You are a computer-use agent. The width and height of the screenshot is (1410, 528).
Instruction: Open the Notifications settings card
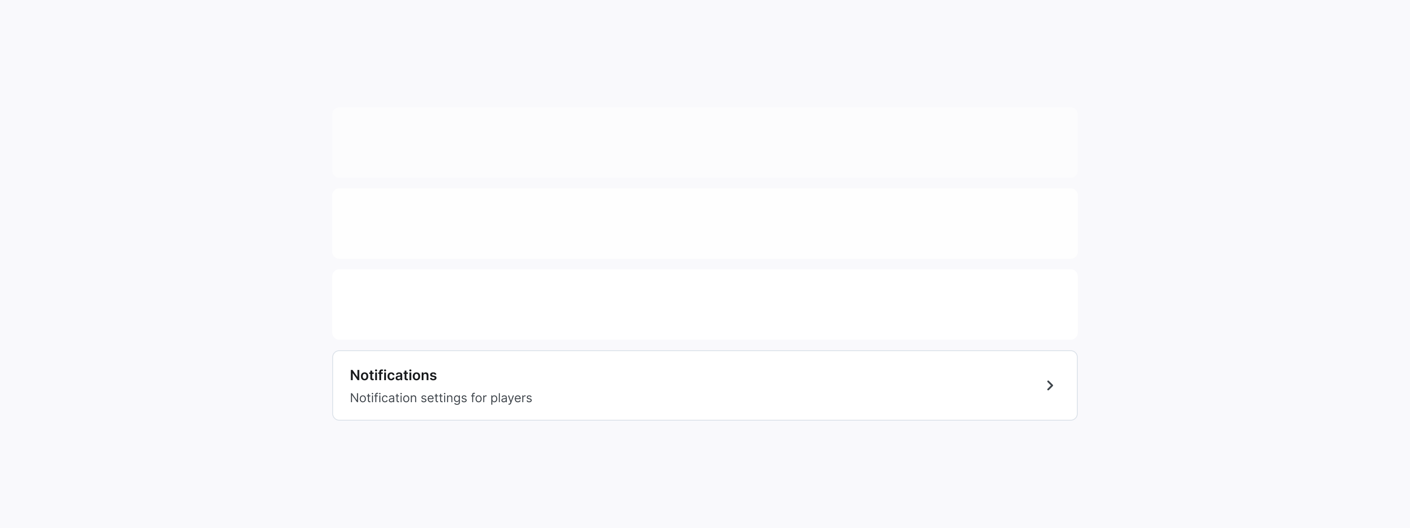[705, 385]
